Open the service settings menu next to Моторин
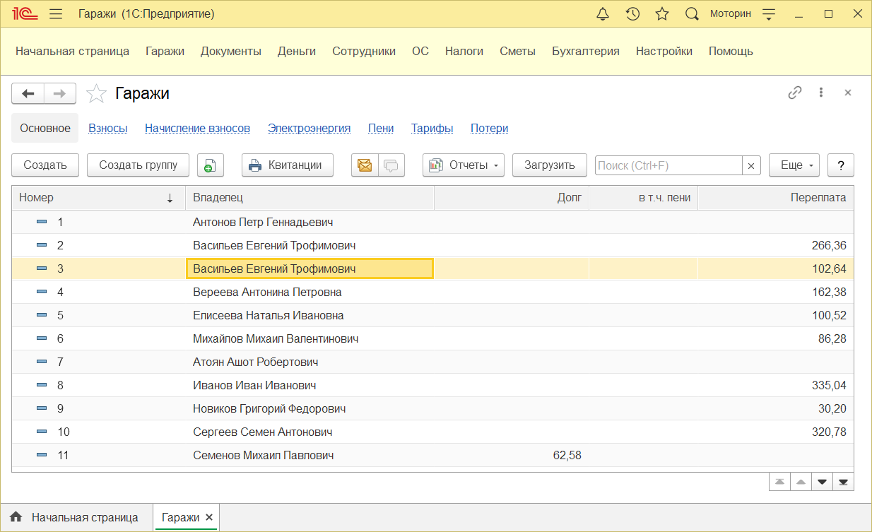Screen dimensions: 872x532 tap(769, 14)
